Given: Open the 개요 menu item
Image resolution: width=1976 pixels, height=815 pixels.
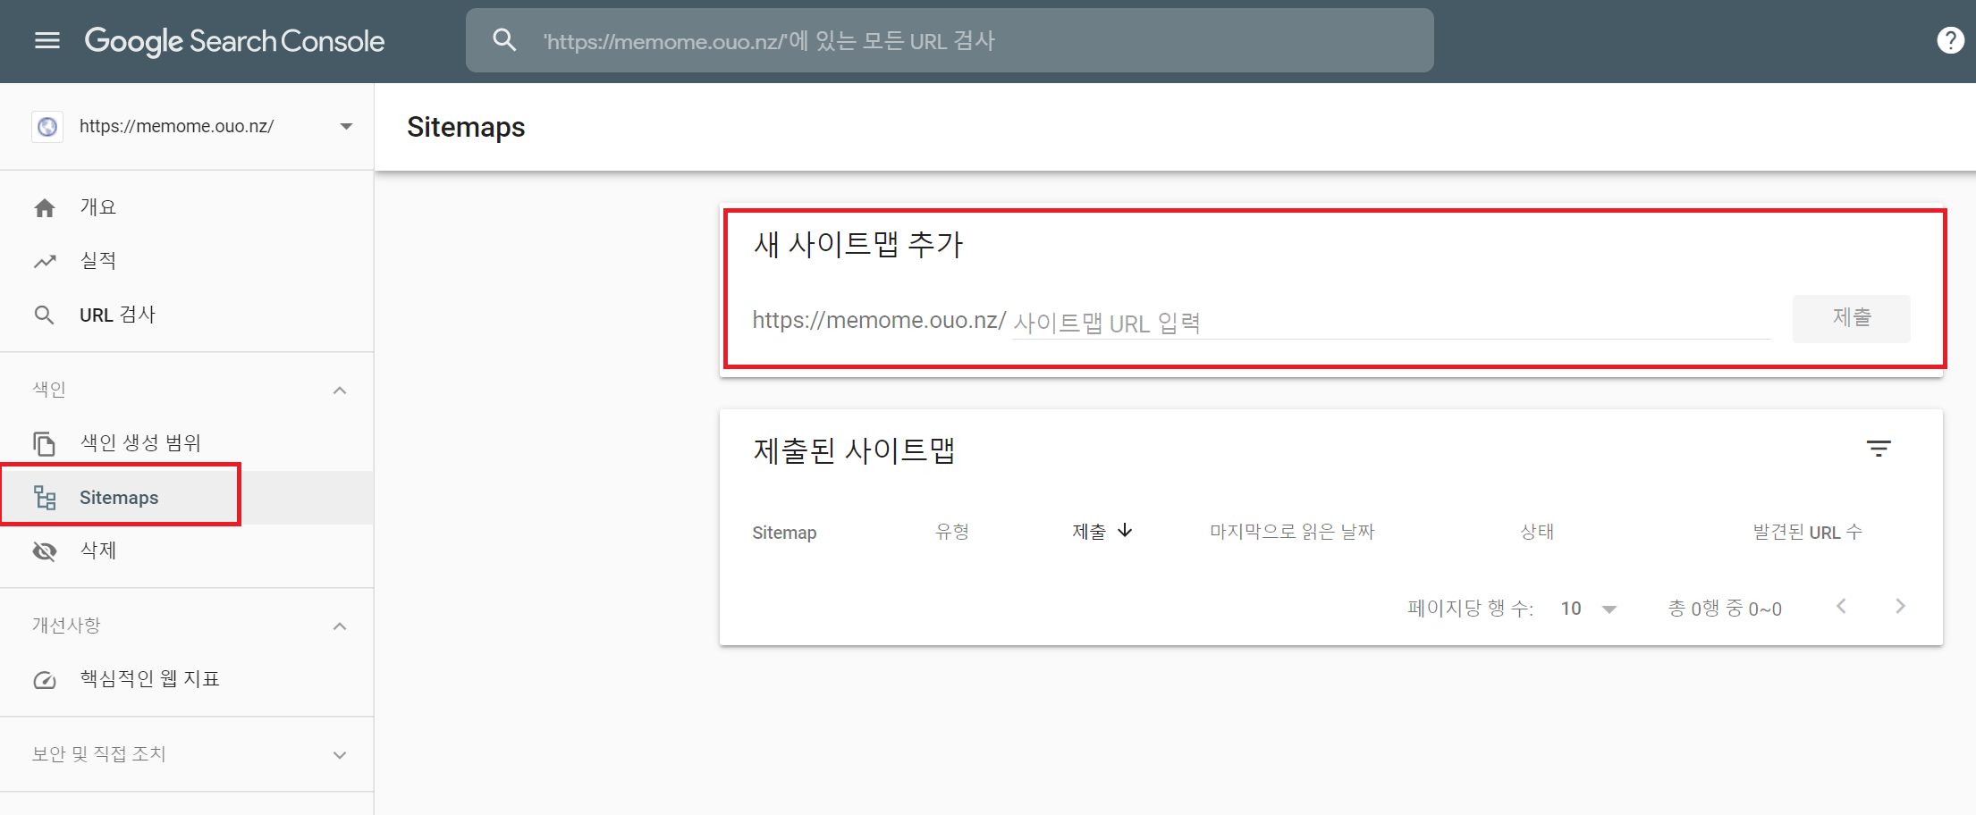Looking at the screenshot, I should tap(187, 207).
